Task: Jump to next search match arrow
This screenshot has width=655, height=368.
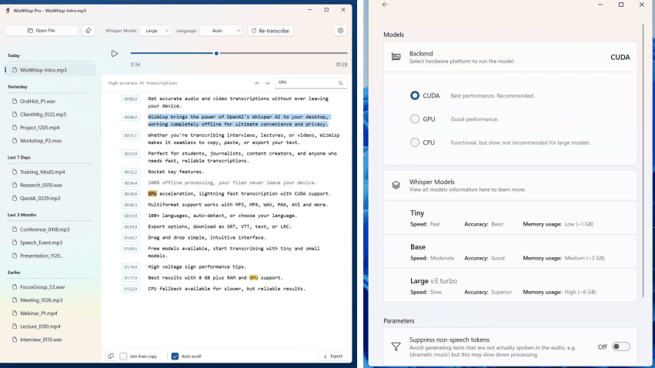Action: 267,82
